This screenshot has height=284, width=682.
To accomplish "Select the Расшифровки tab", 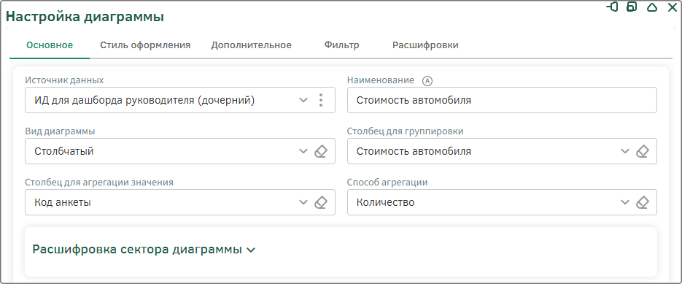I will pos(425,45).
